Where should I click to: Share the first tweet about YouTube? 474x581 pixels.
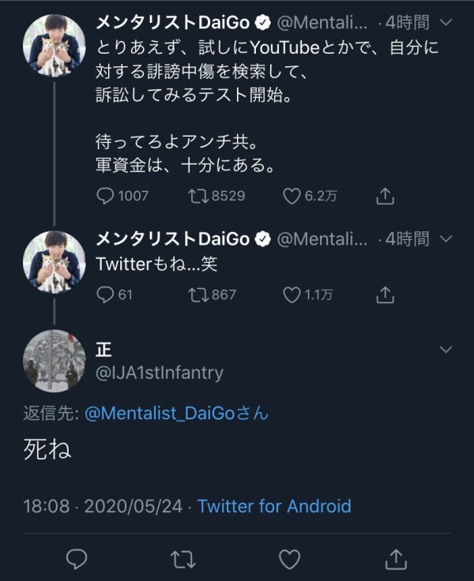(x=385, y=196)
